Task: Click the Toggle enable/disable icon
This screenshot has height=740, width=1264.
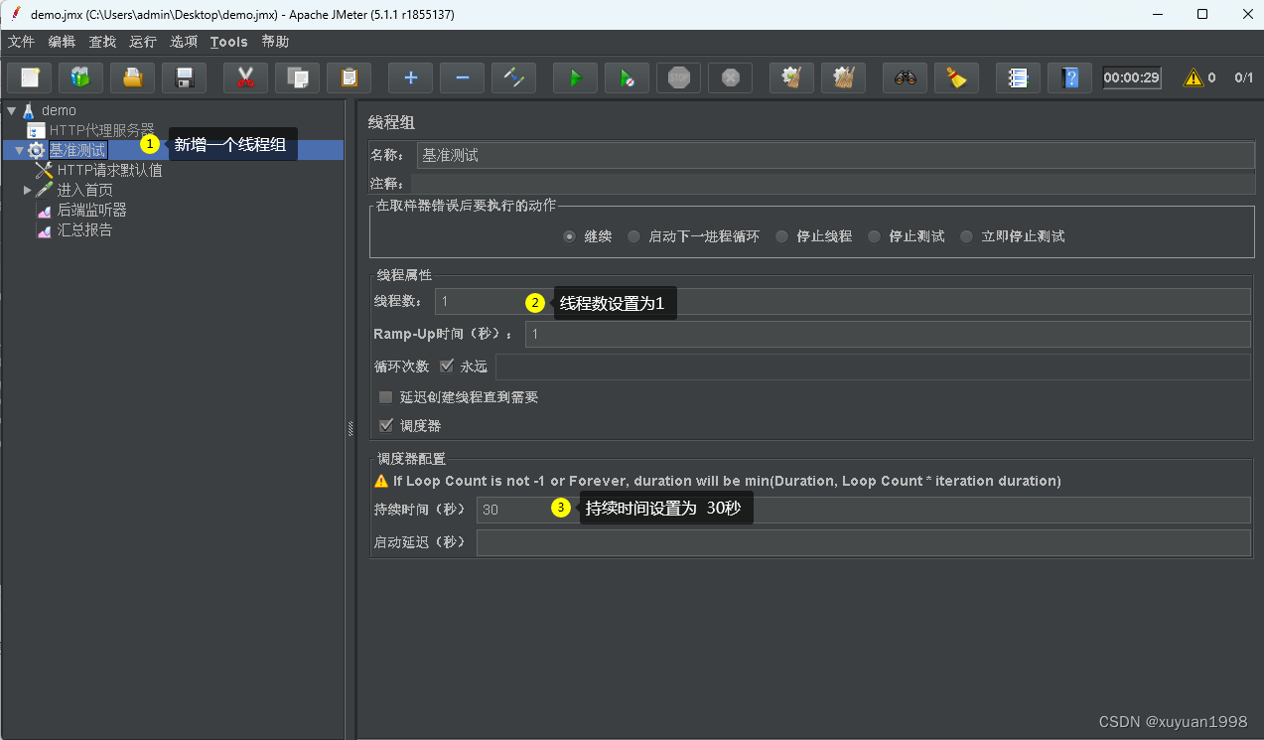Action: [x=513, y=77]
